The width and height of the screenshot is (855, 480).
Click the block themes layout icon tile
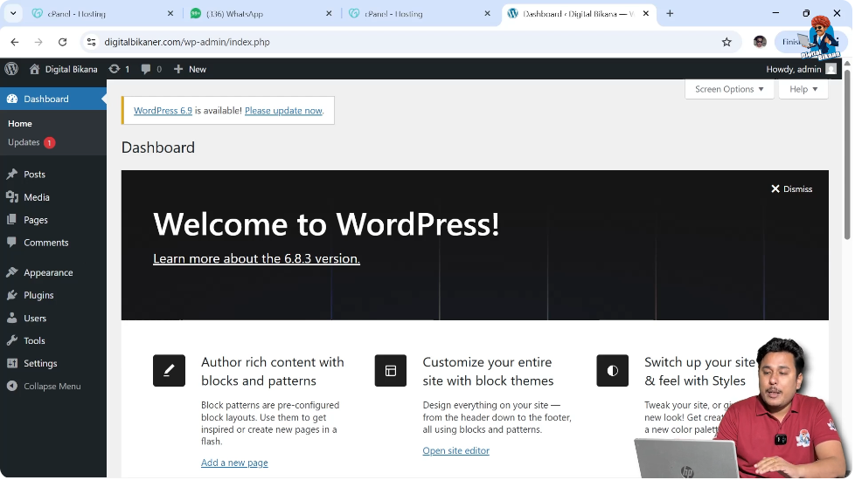click(391, 371)
